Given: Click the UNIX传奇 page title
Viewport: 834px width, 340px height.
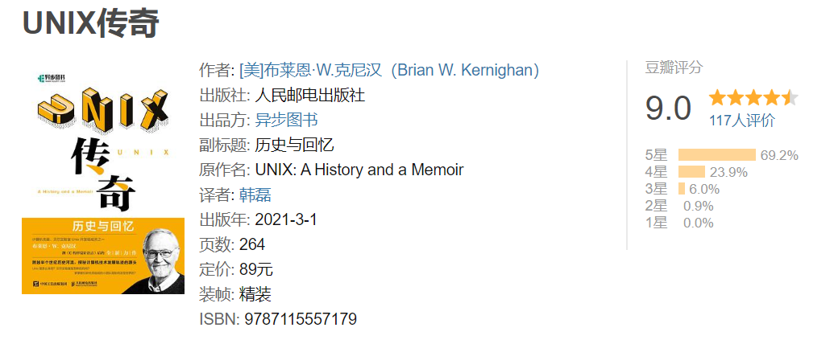Looking at the screenshot, I should coord(91,23).
